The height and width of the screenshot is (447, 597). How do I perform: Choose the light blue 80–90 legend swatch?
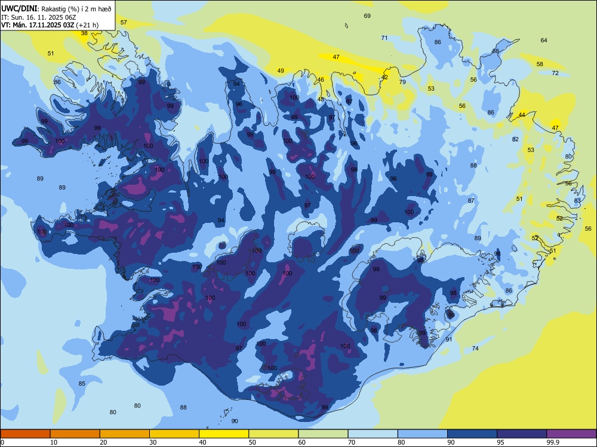[423, 434]
